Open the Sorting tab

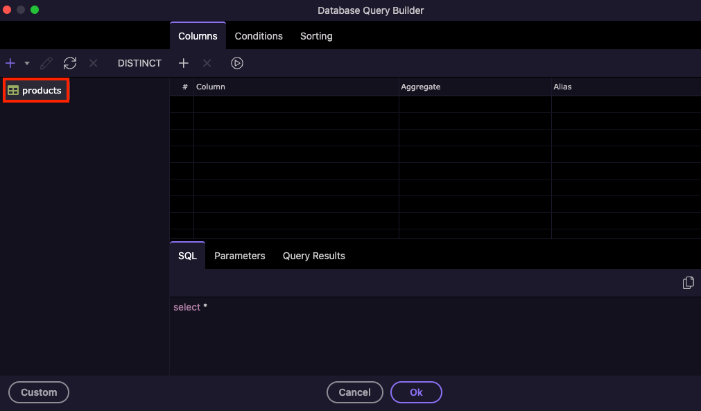[x=316, y=36]
